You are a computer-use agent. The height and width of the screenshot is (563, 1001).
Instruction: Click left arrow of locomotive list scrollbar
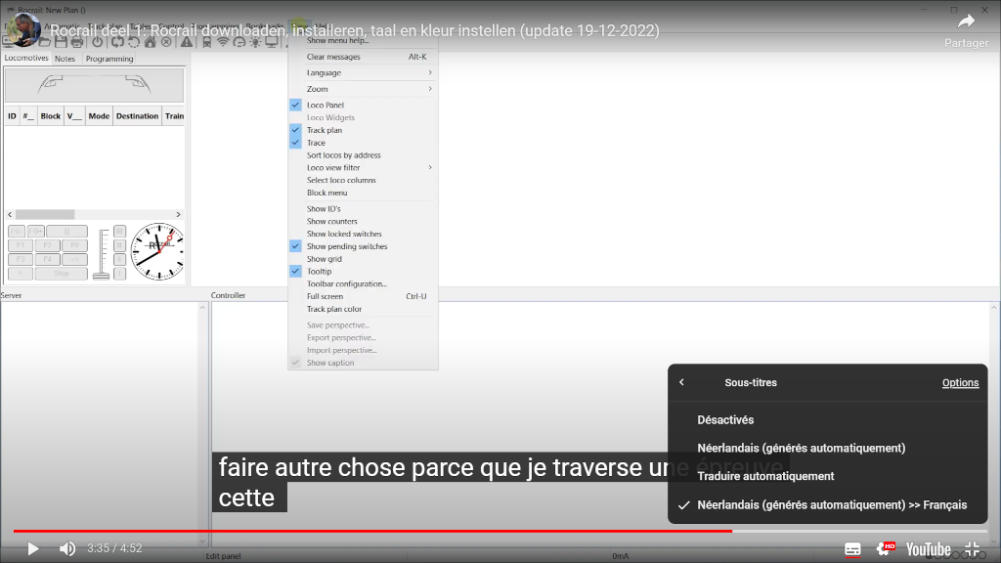[x=10, y=214]
